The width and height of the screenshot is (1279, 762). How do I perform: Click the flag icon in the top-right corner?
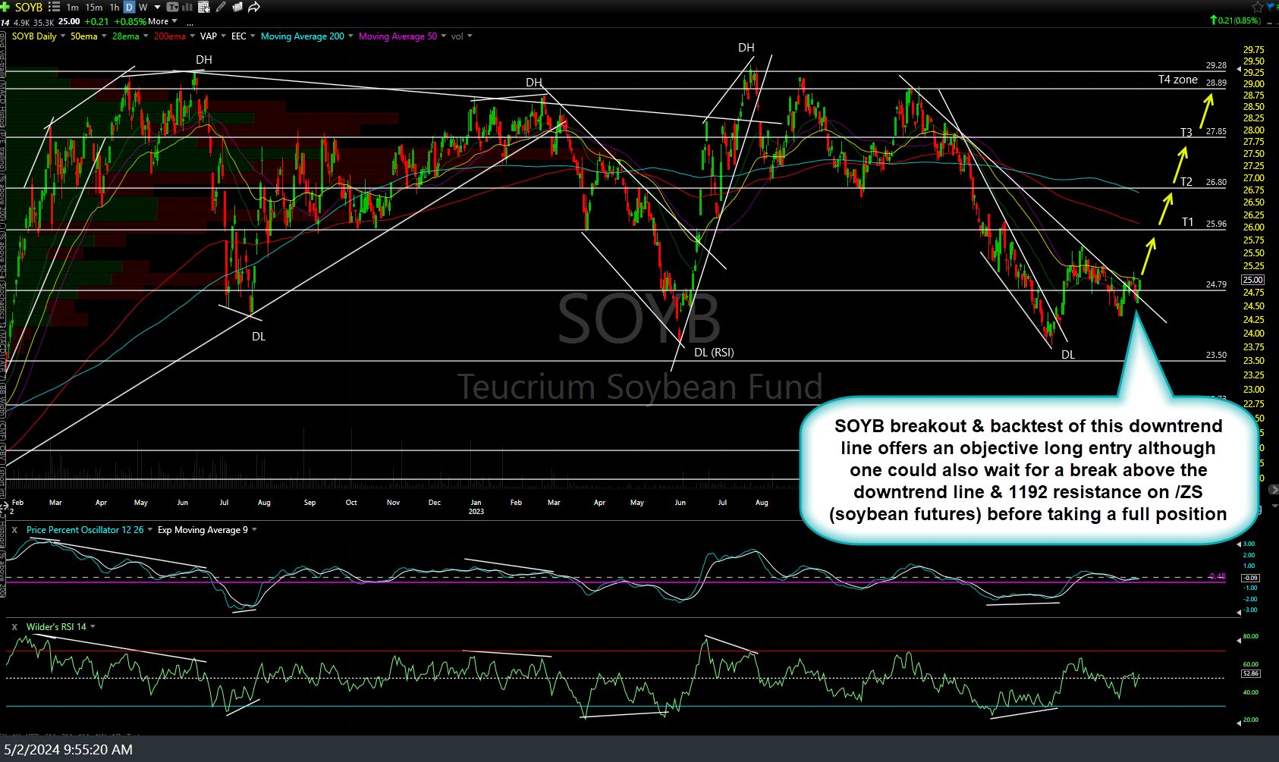1270,7
